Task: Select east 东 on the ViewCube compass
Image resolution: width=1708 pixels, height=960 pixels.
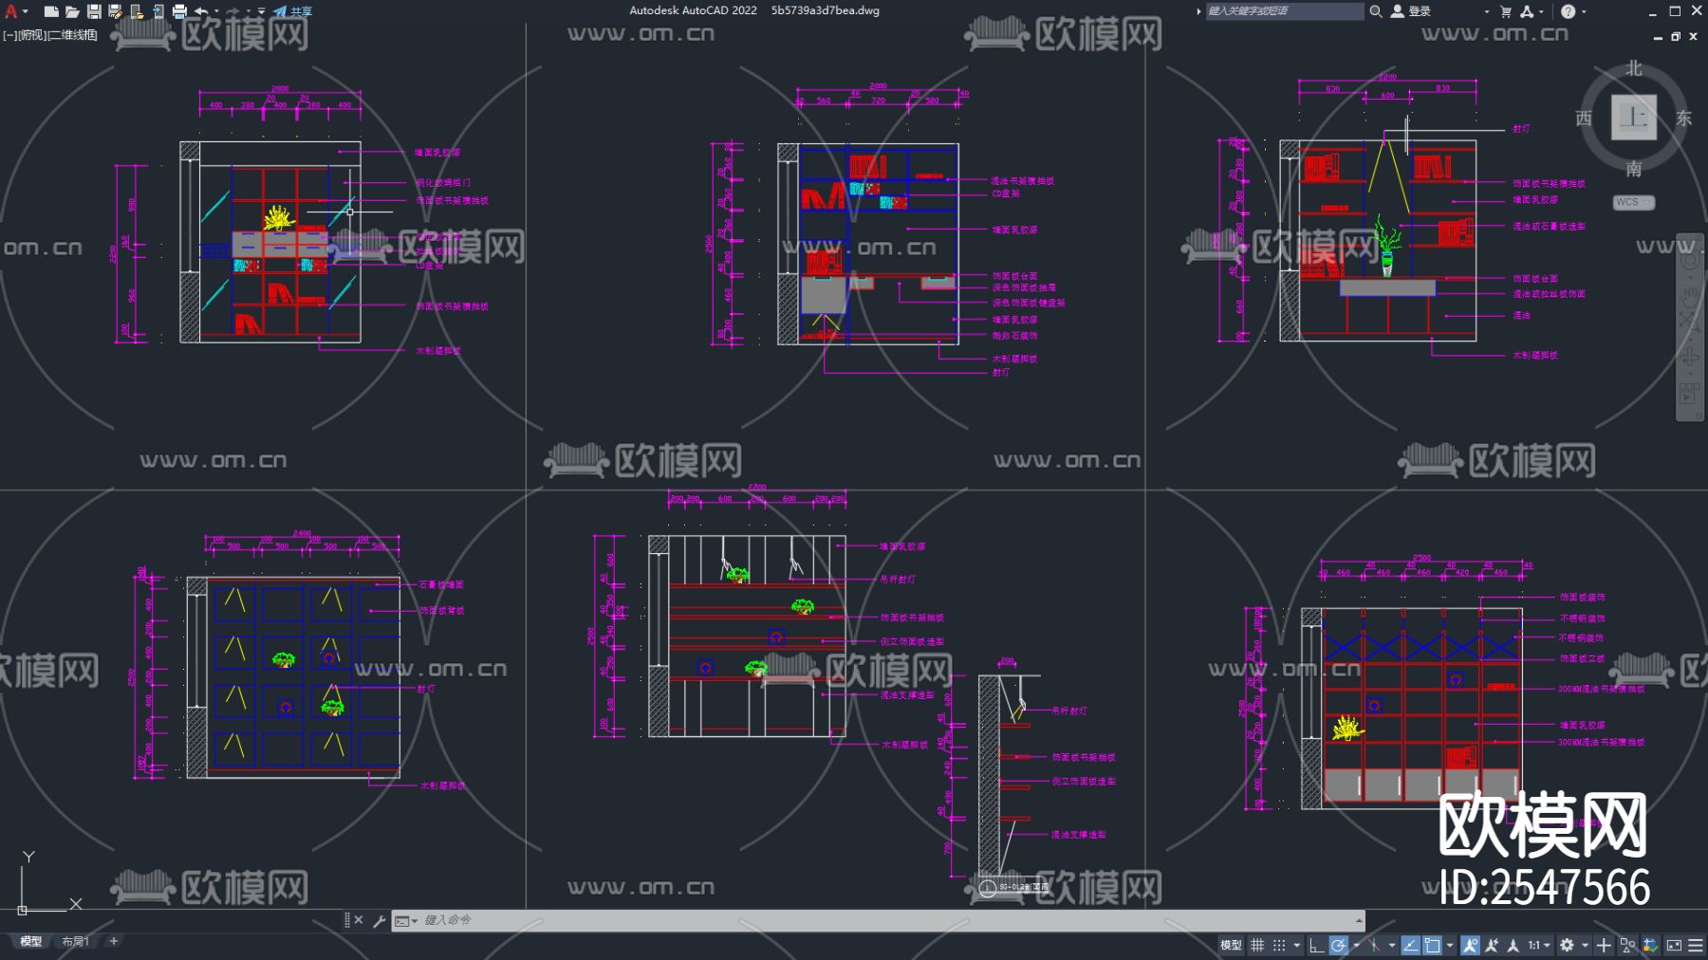Action: point(1684,119)
